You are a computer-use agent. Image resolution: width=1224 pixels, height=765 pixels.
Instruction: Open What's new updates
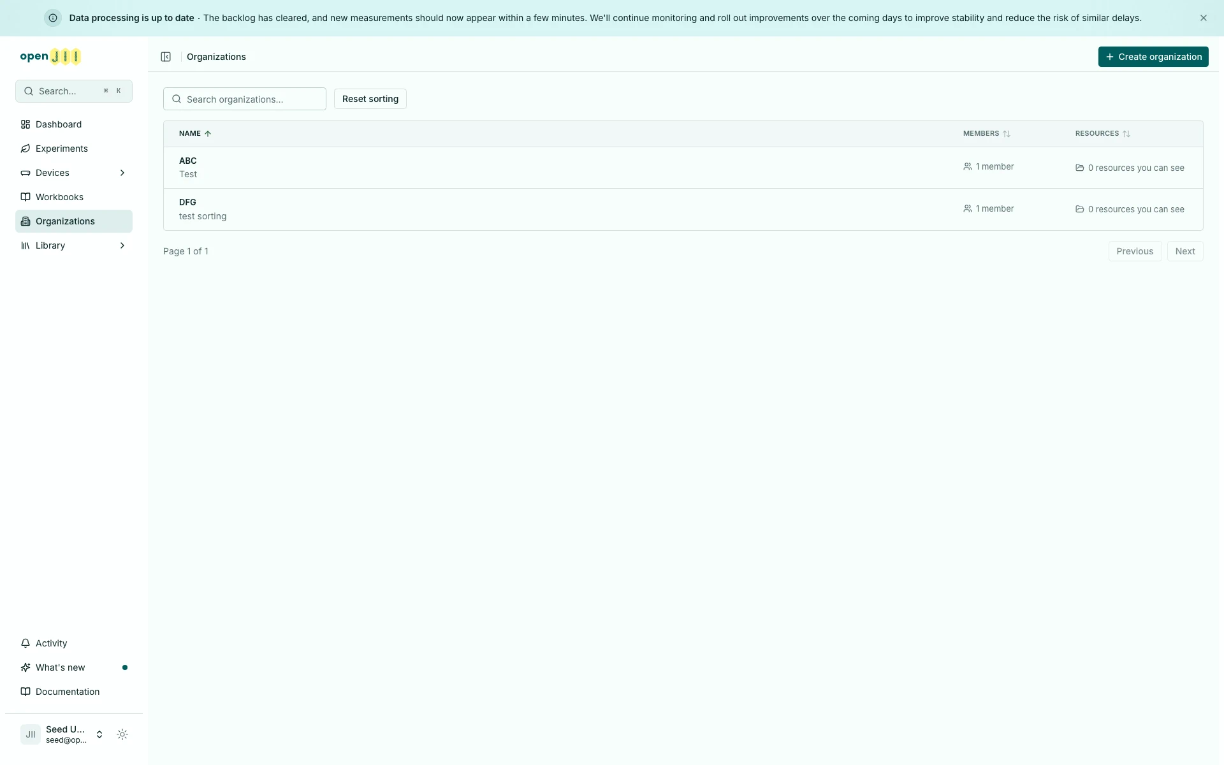74,667
